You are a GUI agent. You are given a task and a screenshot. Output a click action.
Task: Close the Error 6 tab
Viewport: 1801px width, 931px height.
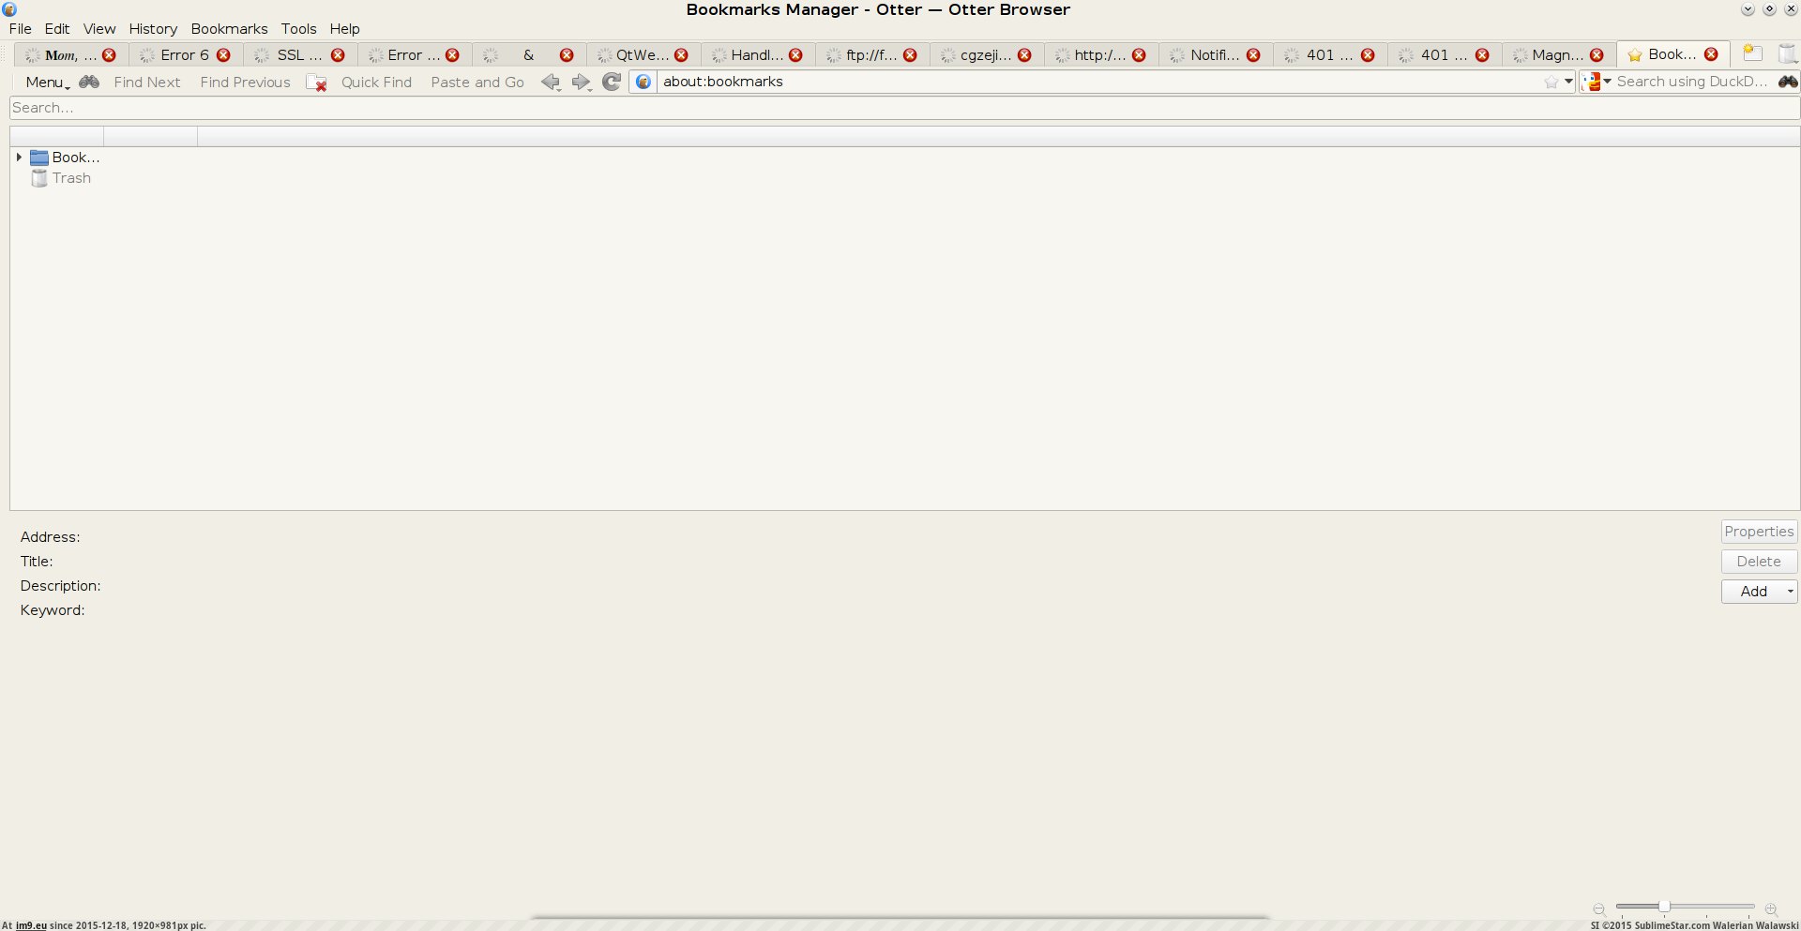tap(223, 55)
